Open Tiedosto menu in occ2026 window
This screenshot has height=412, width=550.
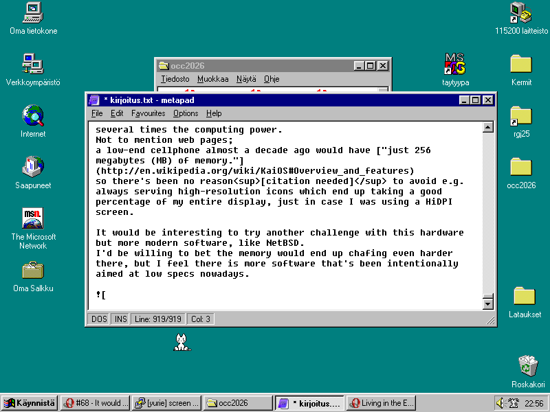click(175, 79)
